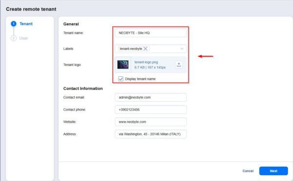Edit the Address input field
Screen dimensions: 293x181
(150, 134)
